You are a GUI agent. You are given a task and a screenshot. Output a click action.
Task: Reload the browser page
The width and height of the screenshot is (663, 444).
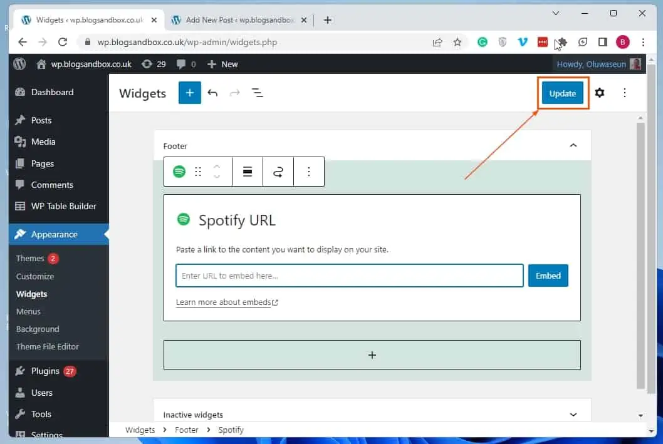(63, 42)
